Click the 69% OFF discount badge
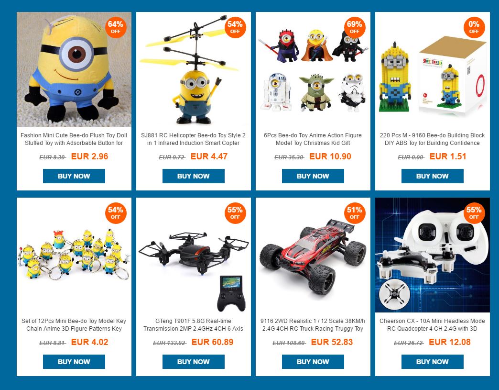Viewport: 499px width, 390px height. 355,27
